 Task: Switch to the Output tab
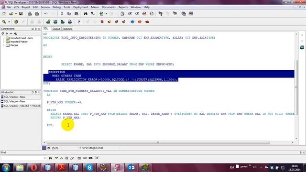coord(56,29)
